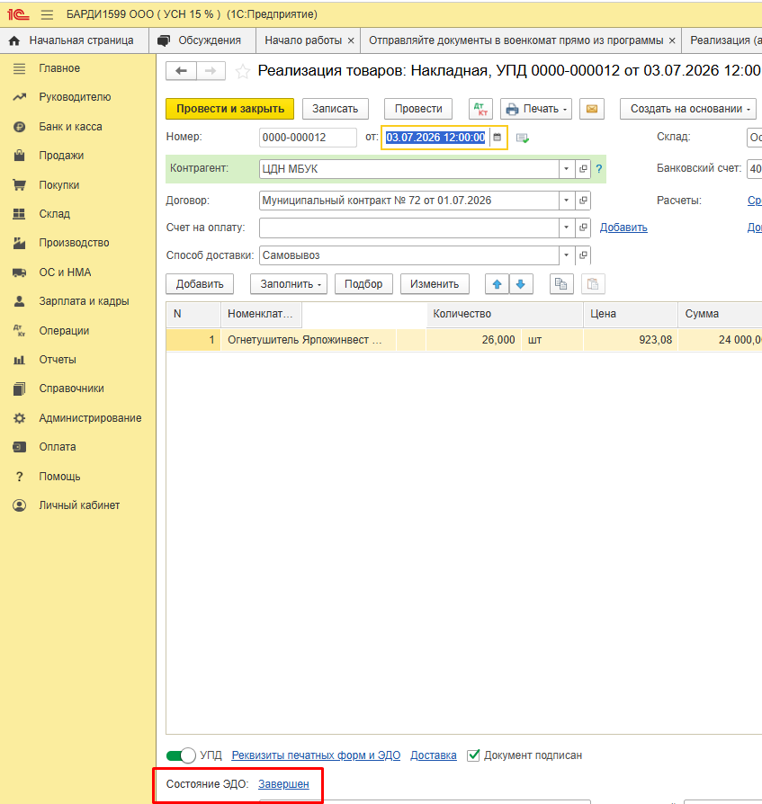Expand the Договор dropdown list

click(x=567, y=201)
